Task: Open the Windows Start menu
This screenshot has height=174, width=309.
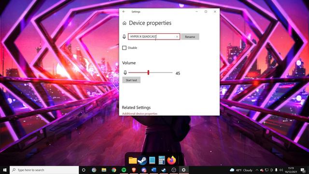Action: point(5,170)
